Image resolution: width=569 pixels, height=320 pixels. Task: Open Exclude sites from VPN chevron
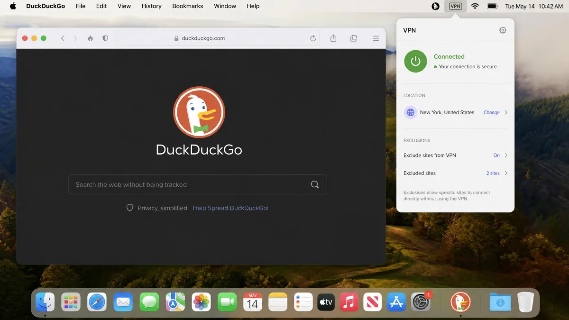[506, 155]
